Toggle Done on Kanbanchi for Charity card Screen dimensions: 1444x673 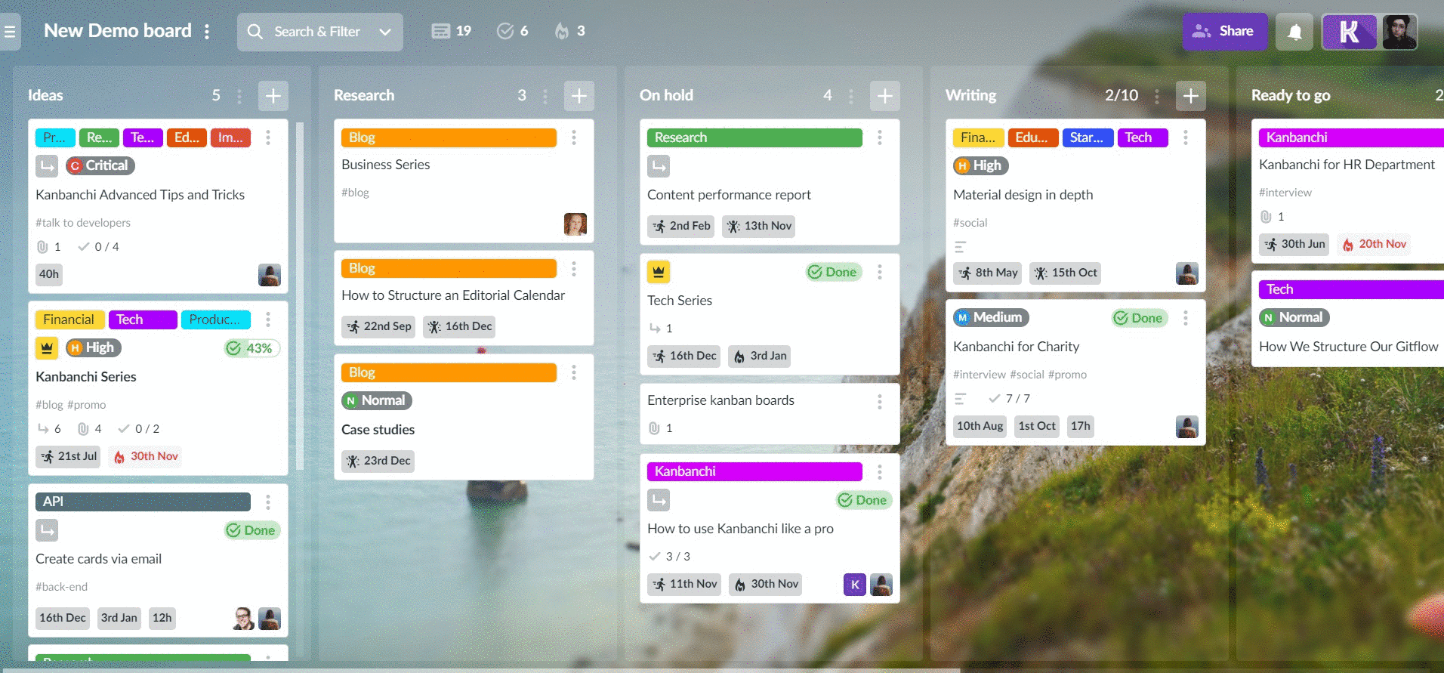[x=1139, y=318]
